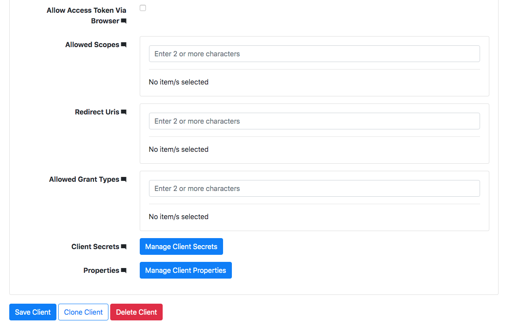
Task: Click the info icon beside Redirect Uris label
Action: (124, 112)
